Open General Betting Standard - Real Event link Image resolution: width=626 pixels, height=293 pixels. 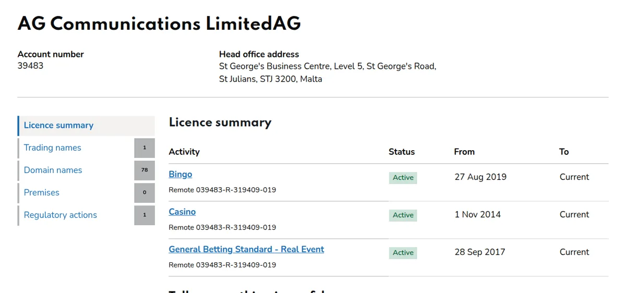pos(246,249)
